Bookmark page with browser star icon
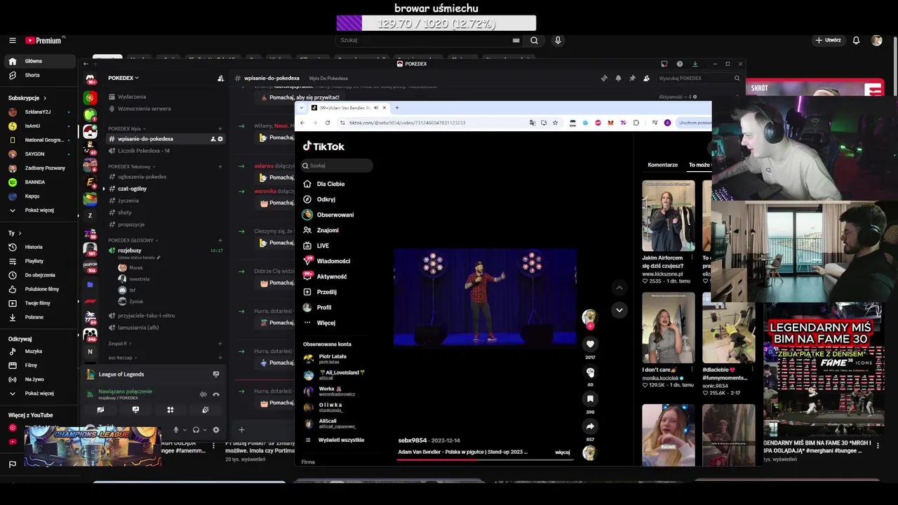 coord(555,123)
